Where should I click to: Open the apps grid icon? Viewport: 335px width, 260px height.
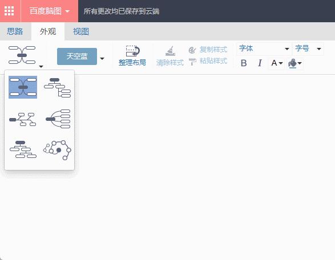(x=9, y=11)
